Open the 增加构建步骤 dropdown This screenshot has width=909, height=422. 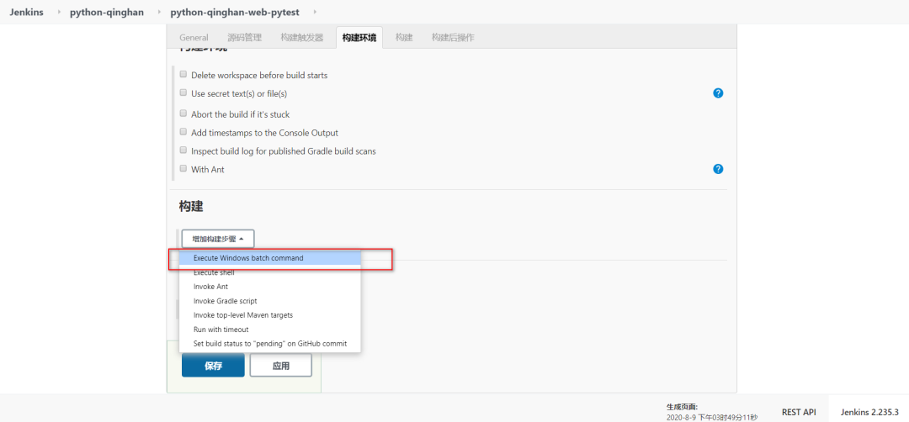(x=218, y=239)
